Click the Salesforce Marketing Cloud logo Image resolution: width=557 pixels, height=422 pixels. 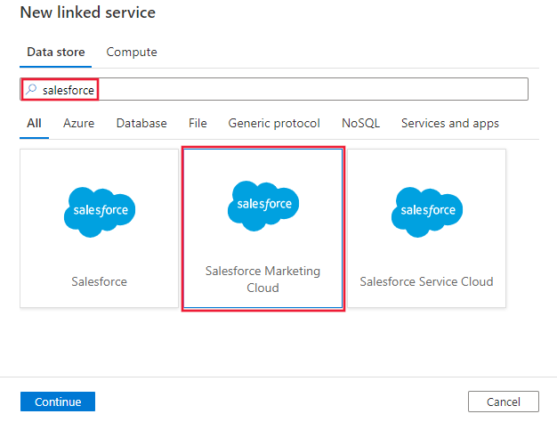pos(263,205)
